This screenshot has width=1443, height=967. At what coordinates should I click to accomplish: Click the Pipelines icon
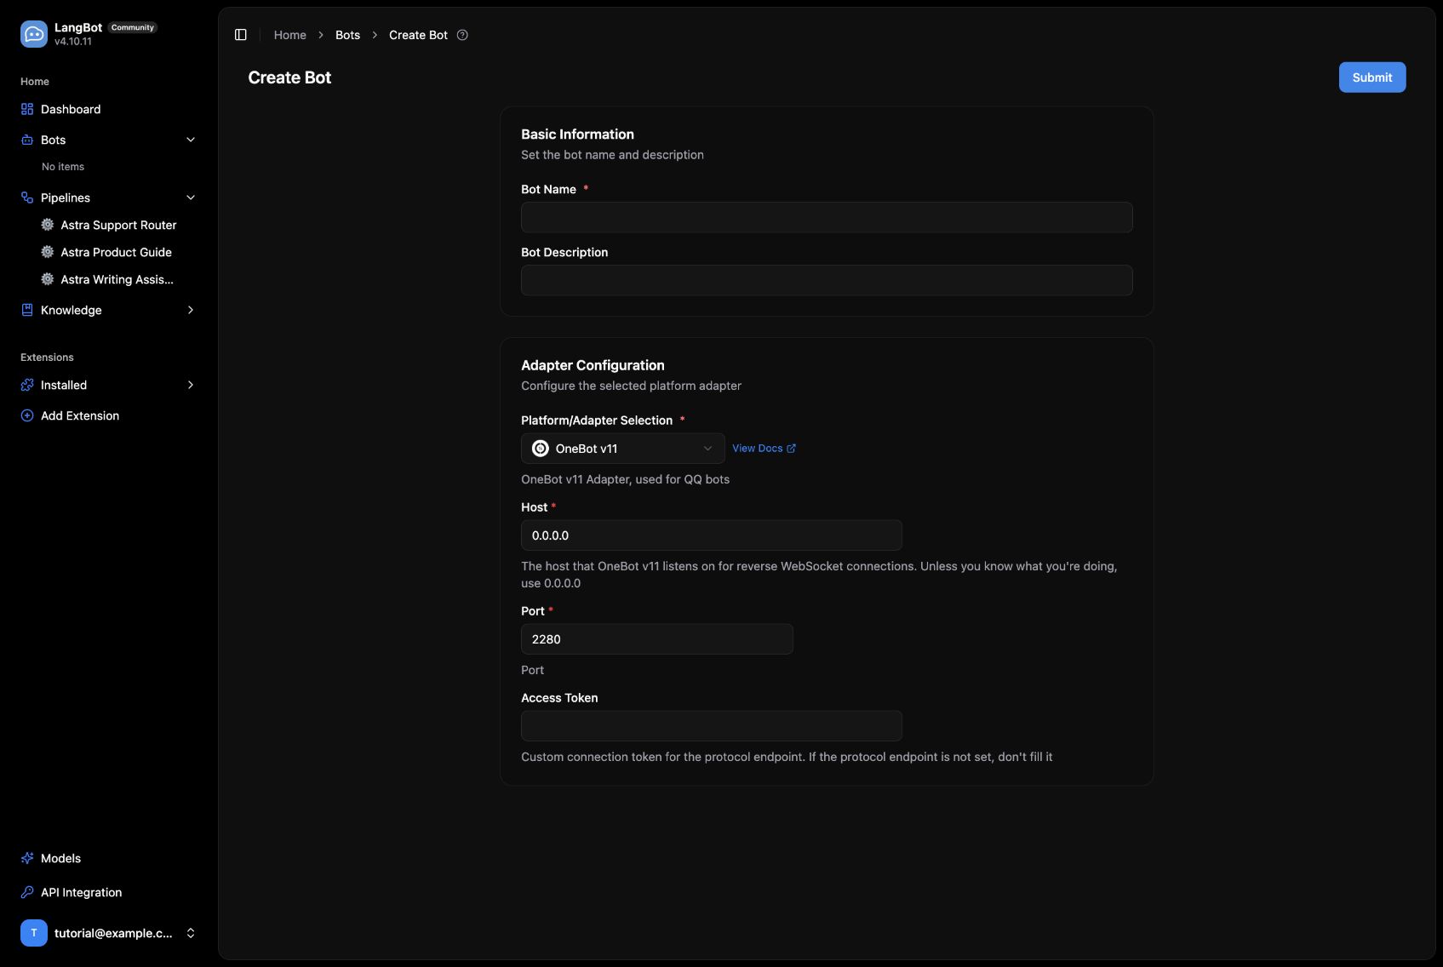tap(27, 197)
